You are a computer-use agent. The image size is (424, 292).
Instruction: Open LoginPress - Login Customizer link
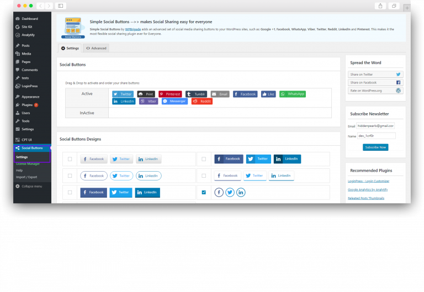(368, 181)
